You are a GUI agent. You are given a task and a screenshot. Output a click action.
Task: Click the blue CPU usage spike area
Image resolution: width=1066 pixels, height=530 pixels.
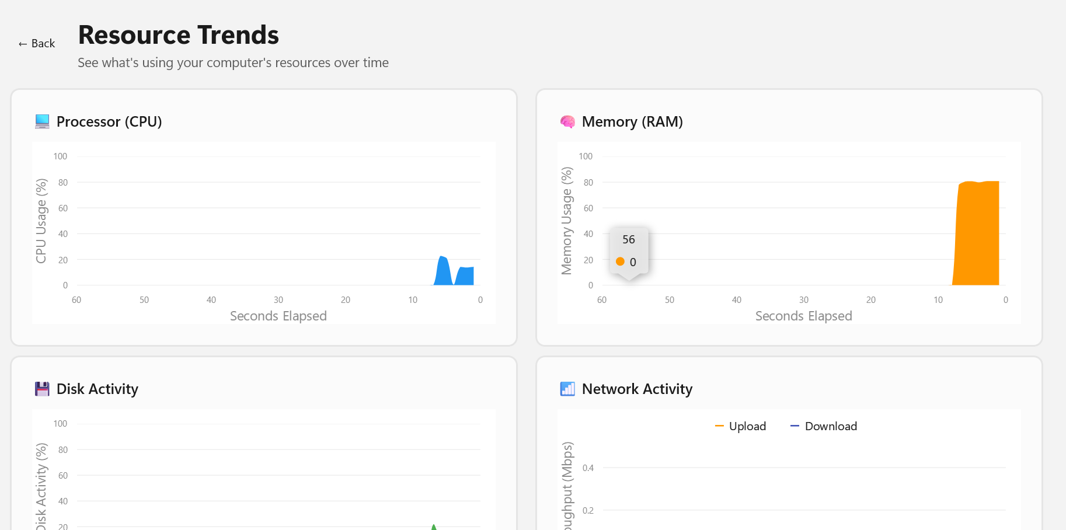tap(444, 272)
